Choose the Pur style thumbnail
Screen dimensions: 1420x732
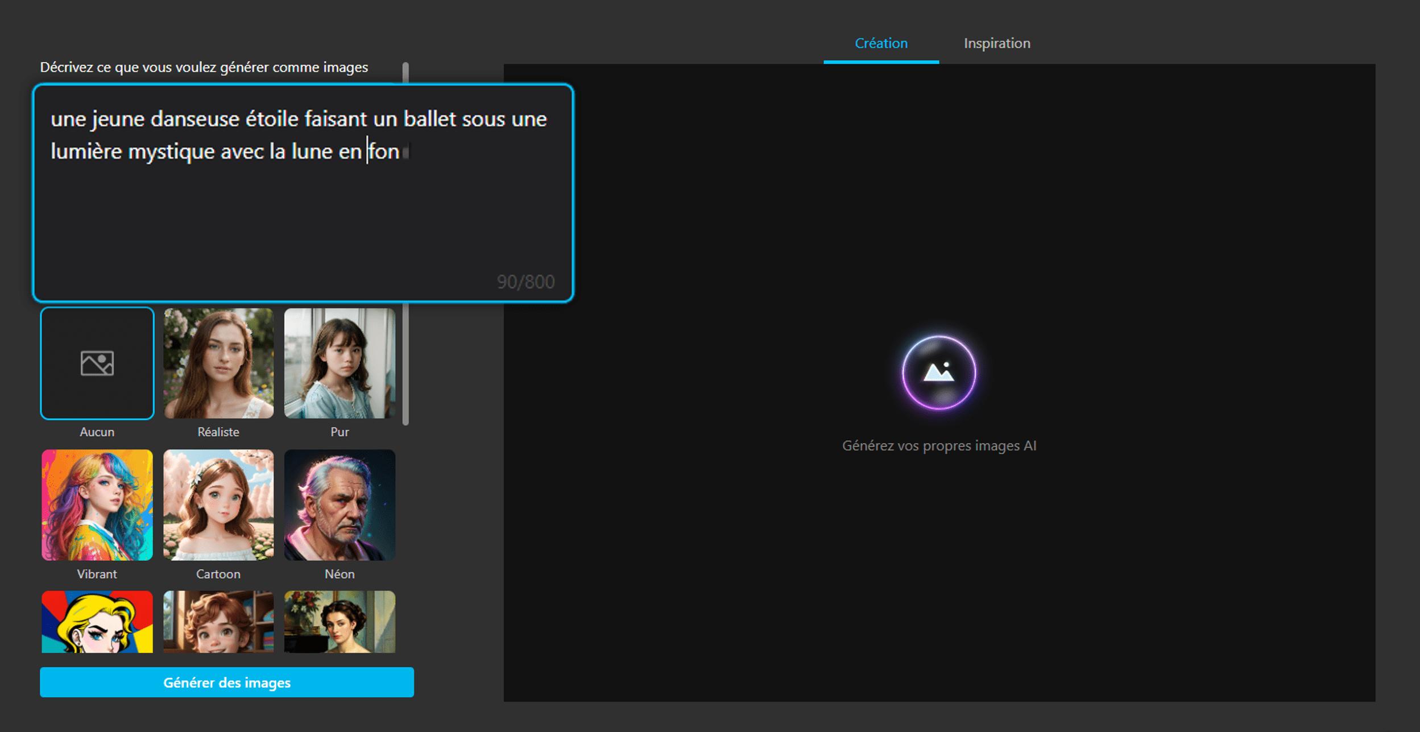point(340,363)
